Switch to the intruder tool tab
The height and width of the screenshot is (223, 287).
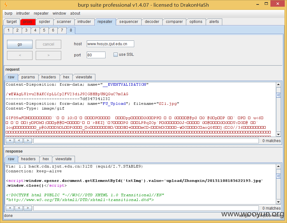coord(84,22)
